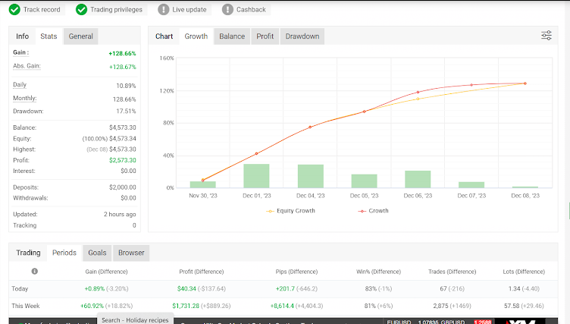This screenshot has width=570, height=324.
Task: Click the Win% (Difference) column header
Action: 378,272
